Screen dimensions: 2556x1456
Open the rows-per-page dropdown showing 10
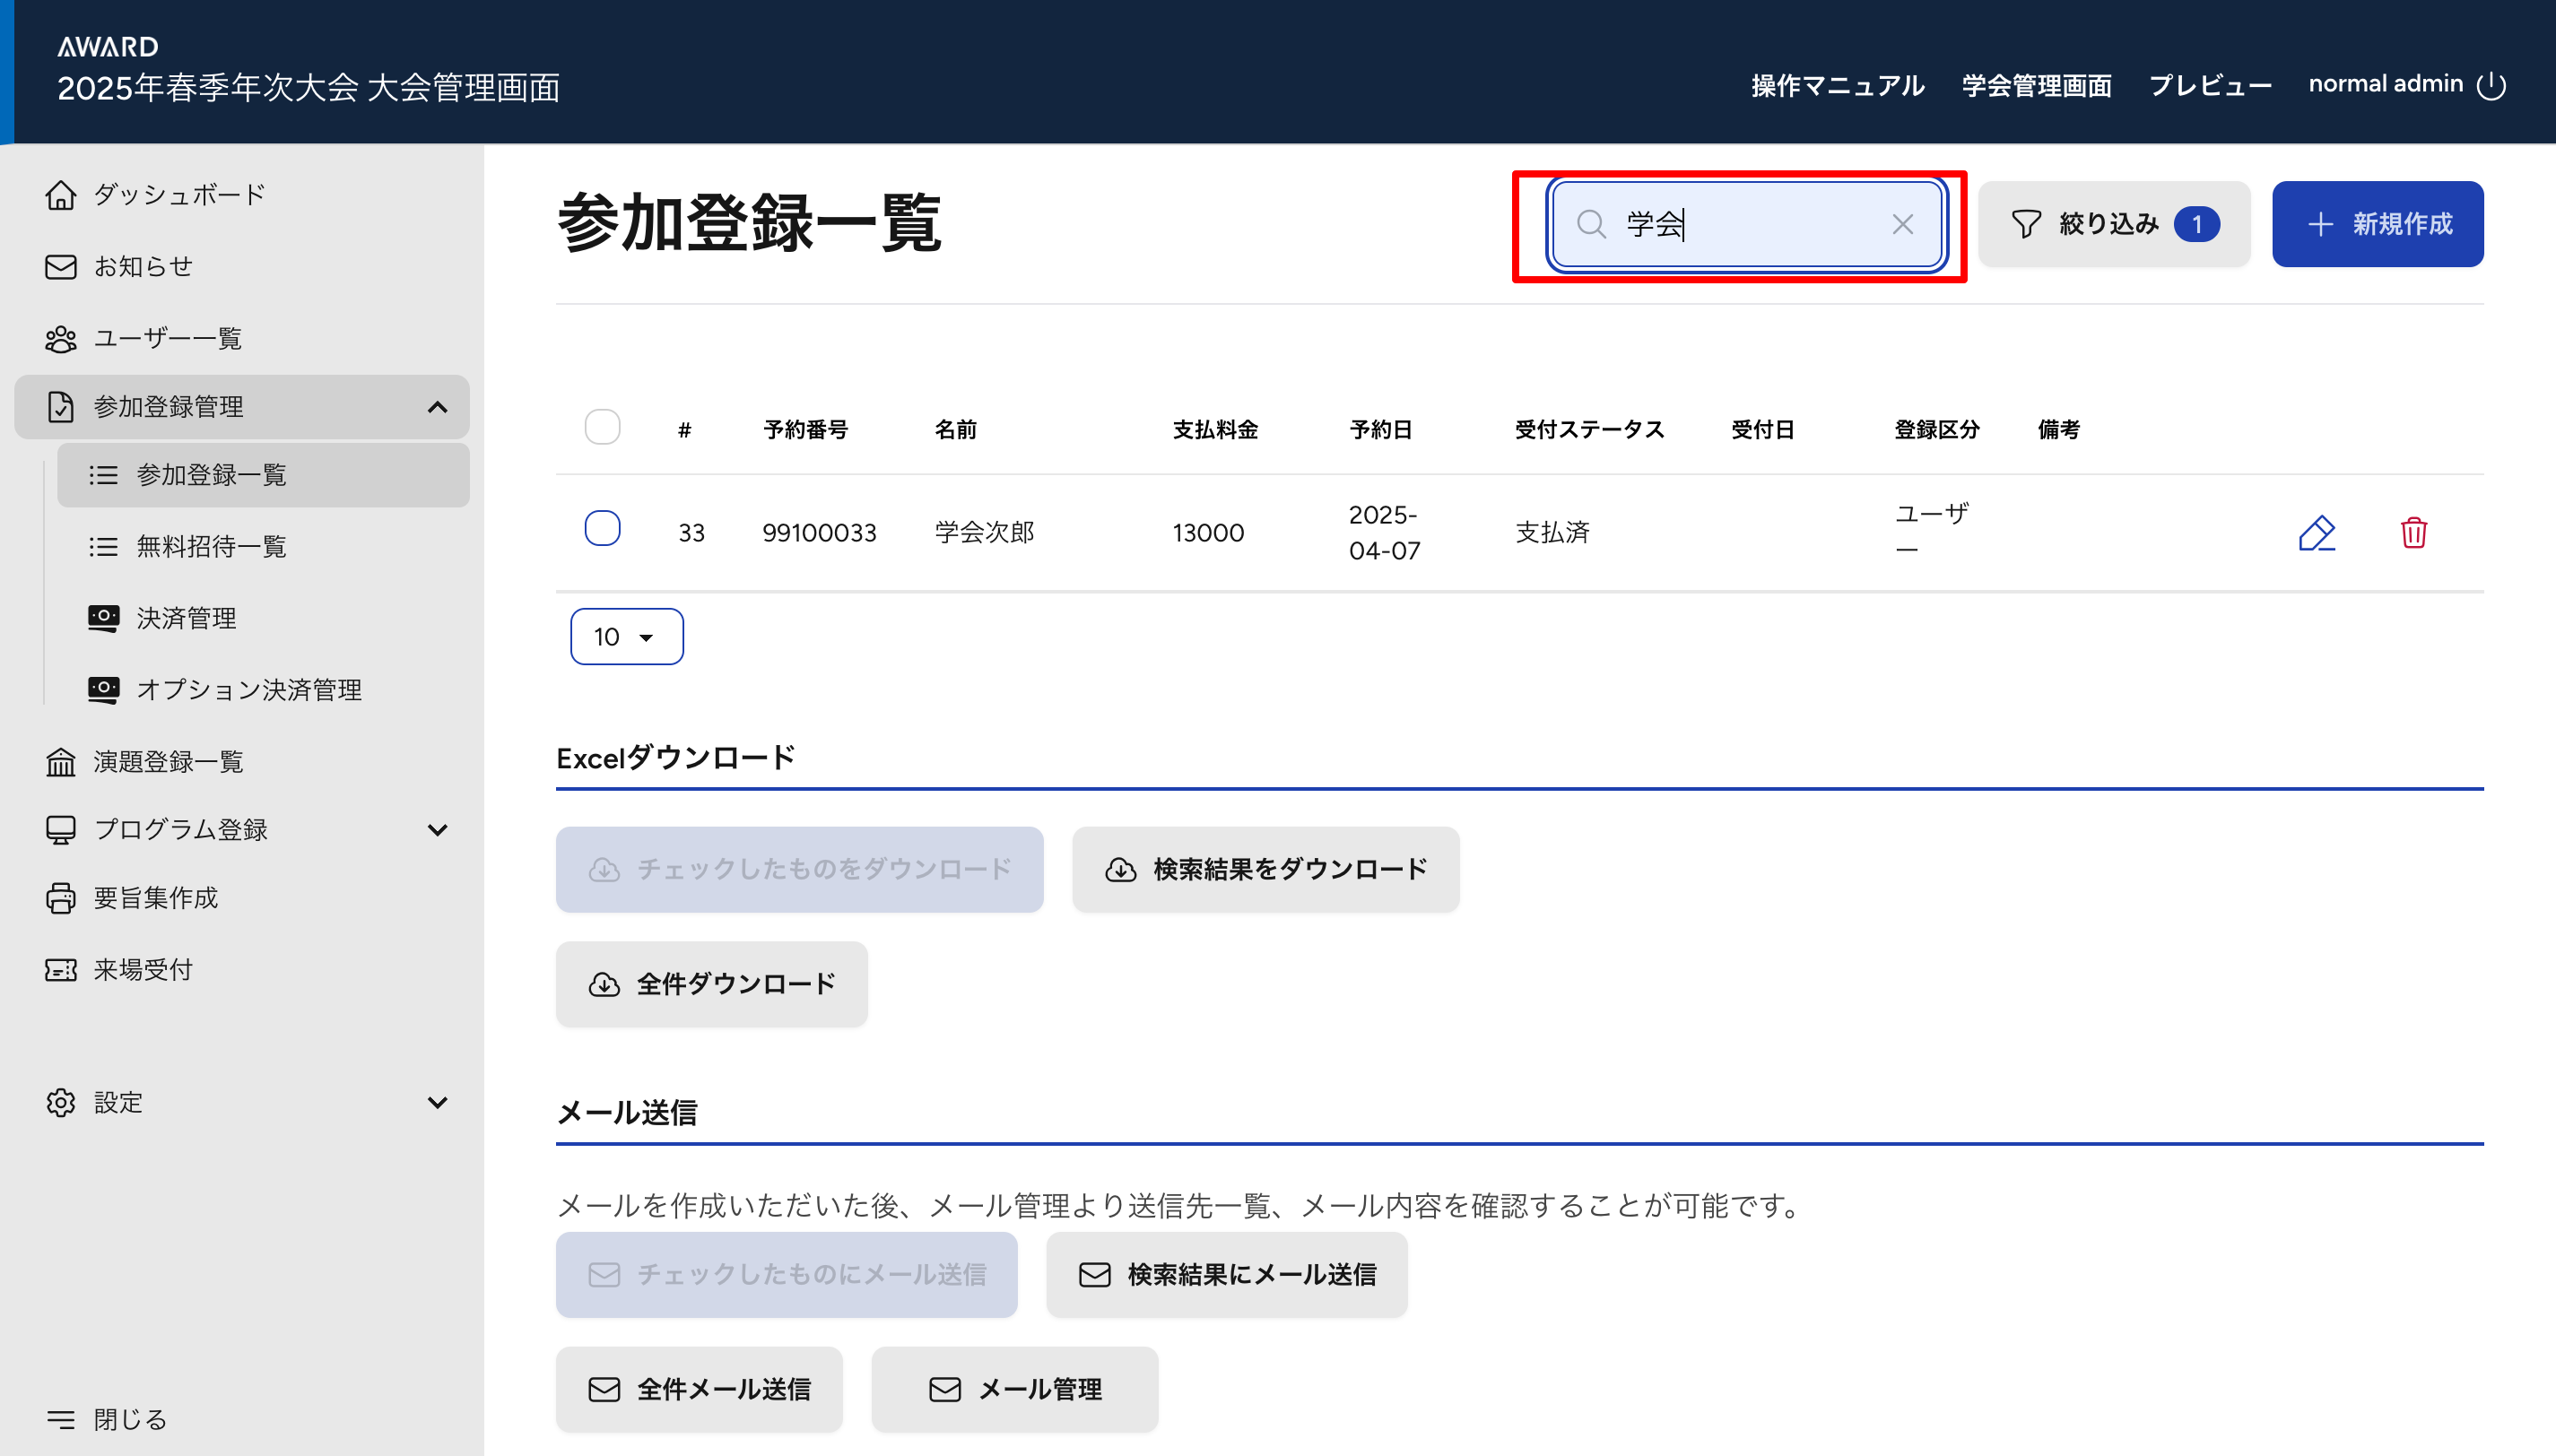[x=626, y=637]
